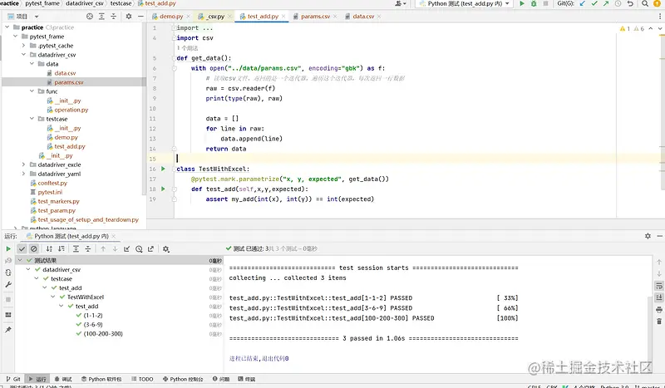This screenshot has height=388, width=665.
Task: Expand the datadriver_excle folder
Action: (23, 165)
